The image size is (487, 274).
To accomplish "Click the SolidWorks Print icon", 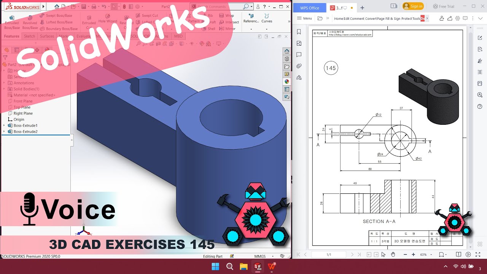I will tap(95, 6).
